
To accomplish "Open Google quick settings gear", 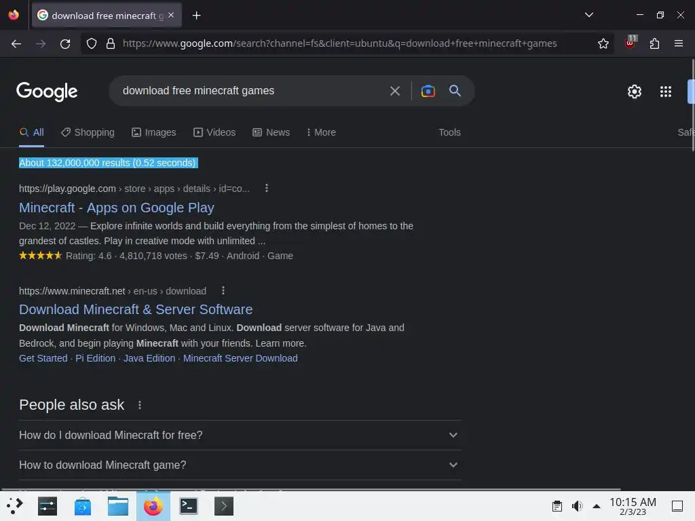I will [x=635, y=92].
